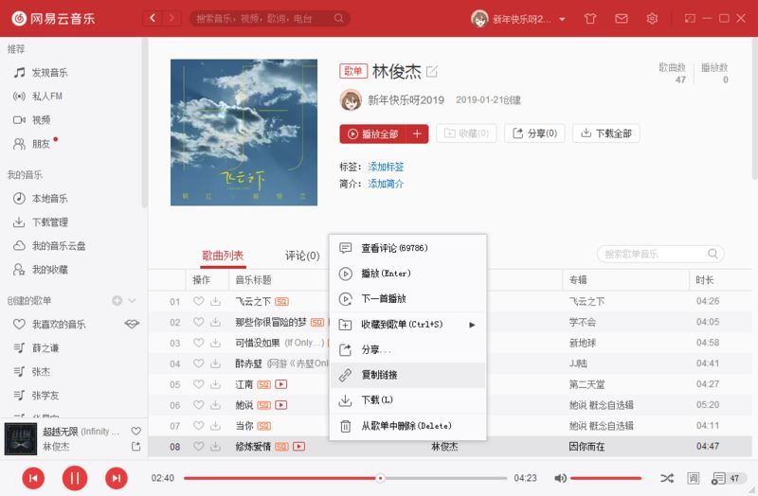Adjust the volume slider

coord(606,478)
